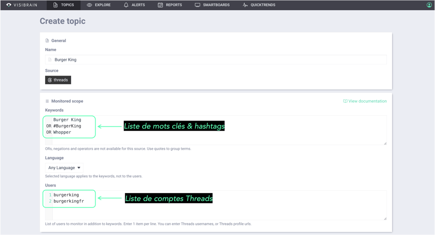Open the Smartboards tab

(x=212, y=5)
